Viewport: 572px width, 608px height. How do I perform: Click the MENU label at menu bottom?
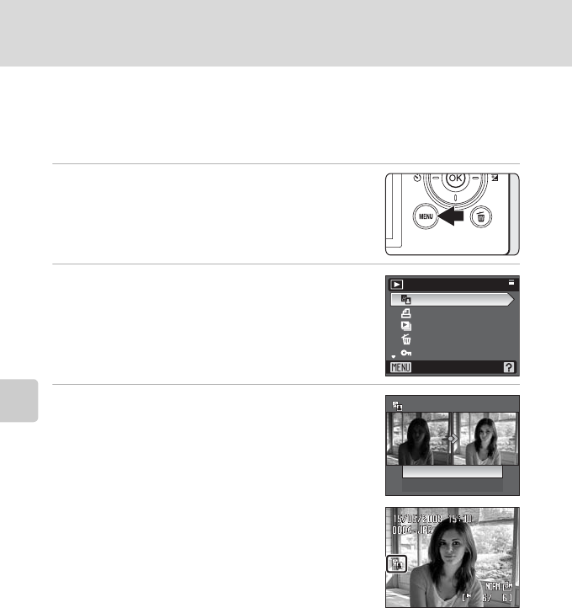[x=401, y=367]
